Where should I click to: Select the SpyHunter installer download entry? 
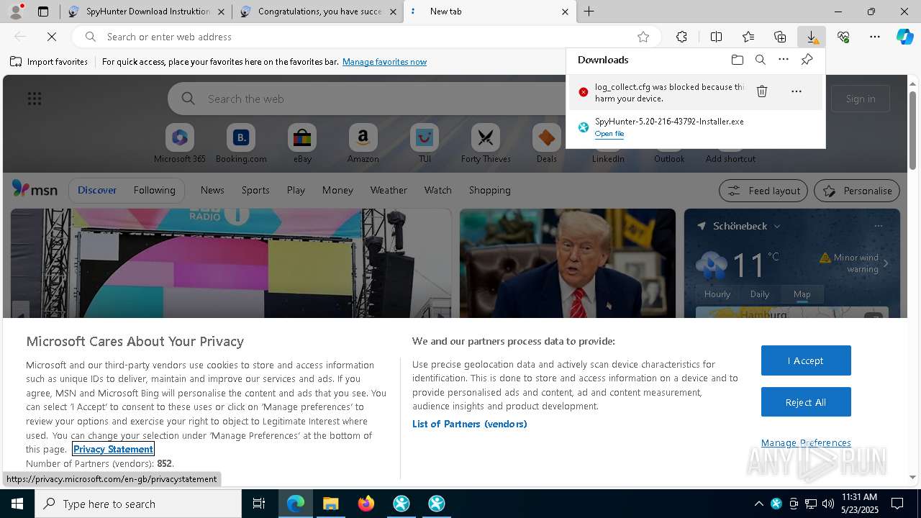coord(695,127)
